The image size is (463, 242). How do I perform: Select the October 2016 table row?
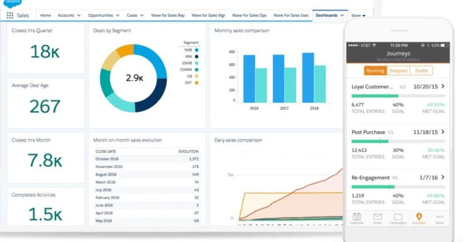(x=147, y=159)
